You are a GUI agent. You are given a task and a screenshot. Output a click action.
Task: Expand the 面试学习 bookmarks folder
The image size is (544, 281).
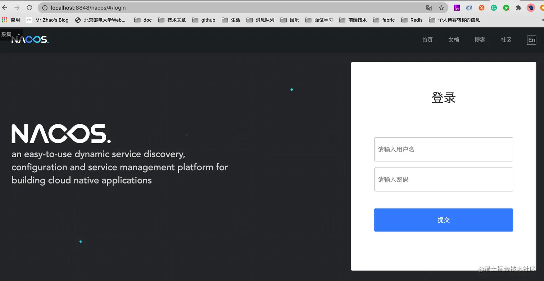pos(319,20)
